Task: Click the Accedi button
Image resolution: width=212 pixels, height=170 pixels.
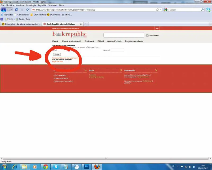Action: [x=57, y=55]
